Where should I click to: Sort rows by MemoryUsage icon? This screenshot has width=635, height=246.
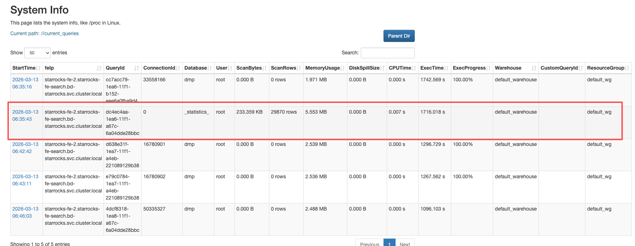[343, 68]
